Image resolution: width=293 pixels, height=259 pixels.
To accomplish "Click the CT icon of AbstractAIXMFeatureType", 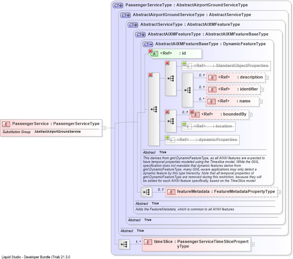I will [x=141, y=34].
